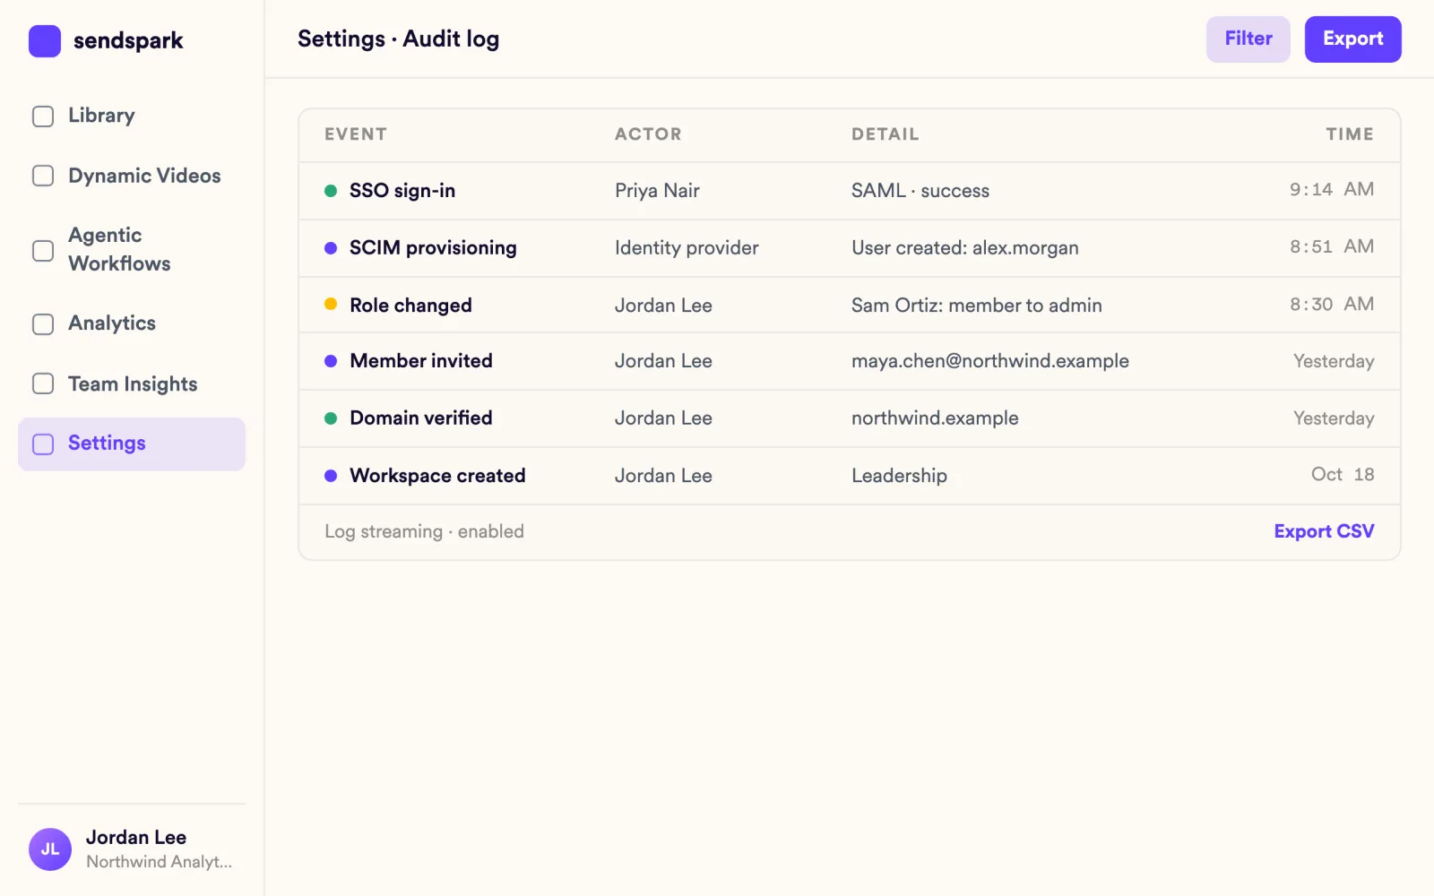Viewport: 1434px width, 896px height.
Task: Open the Filter button
Action: 1248,39
